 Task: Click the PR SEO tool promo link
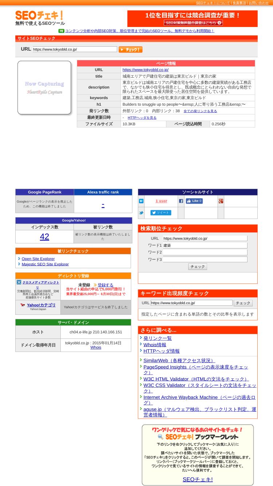click(139, 31)
